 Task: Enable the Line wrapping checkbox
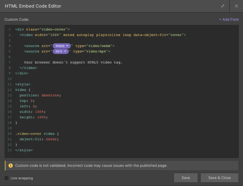pyautogui.click(x=7, y=178)
